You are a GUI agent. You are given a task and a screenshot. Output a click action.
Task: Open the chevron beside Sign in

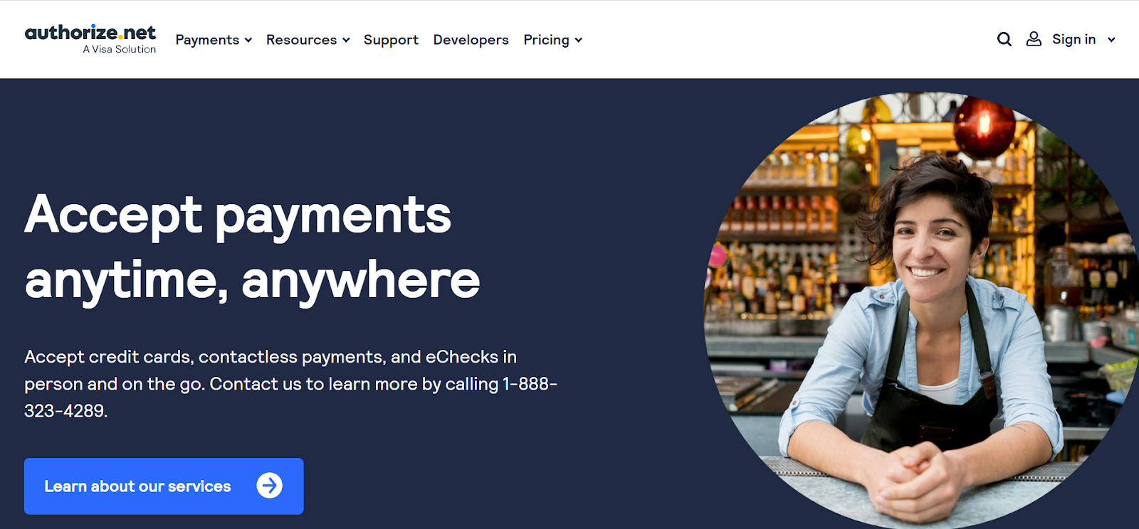(x=1111, y=40)
